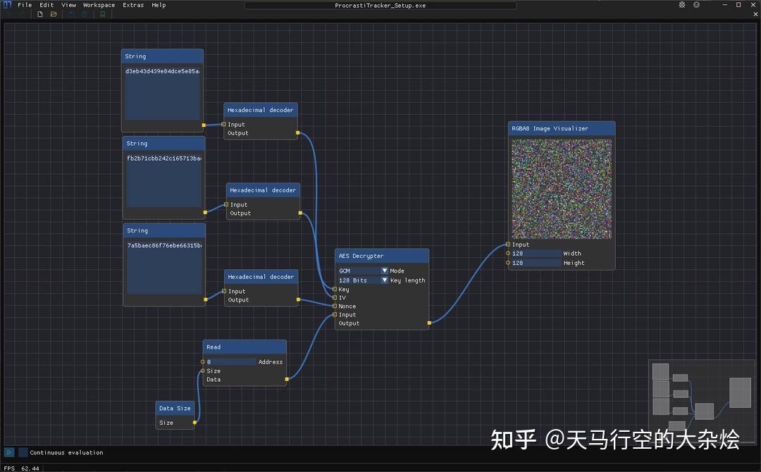This screenshot has width=761, height=472.
Task: Click the redo arrow icon
Action: coord(20,13)
